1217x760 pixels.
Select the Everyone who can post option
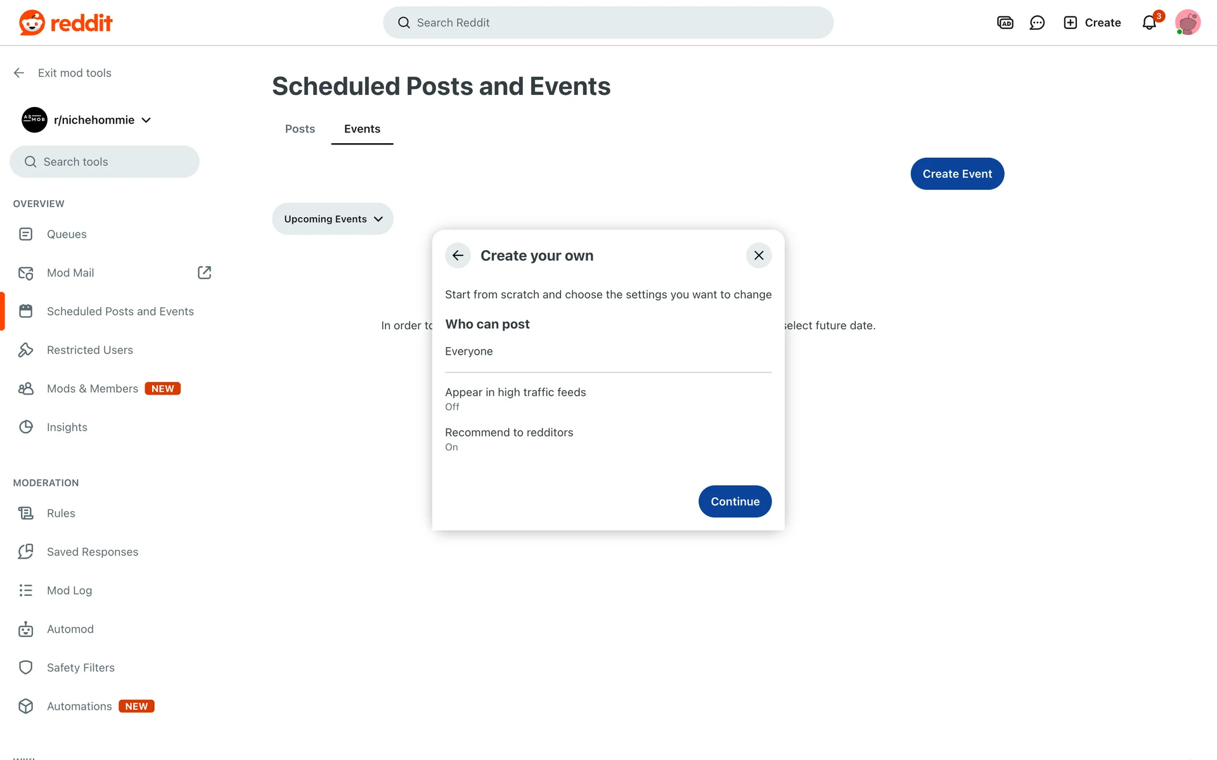pos(469,351)
